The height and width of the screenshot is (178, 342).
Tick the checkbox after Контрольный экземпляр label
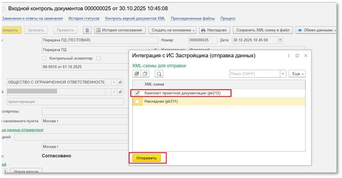(98, 58)
